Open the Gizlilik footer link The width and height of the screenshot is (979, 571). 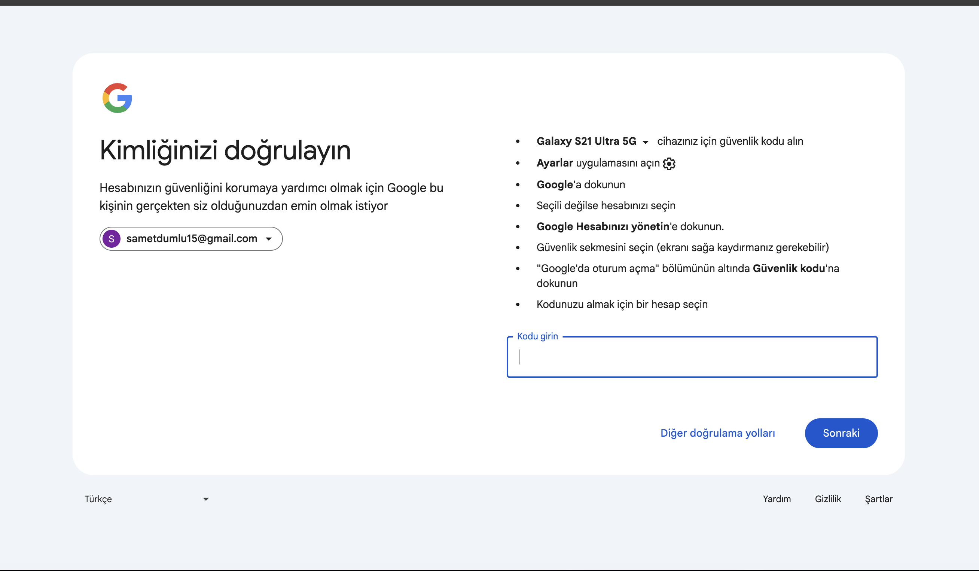tap(828, 499)
